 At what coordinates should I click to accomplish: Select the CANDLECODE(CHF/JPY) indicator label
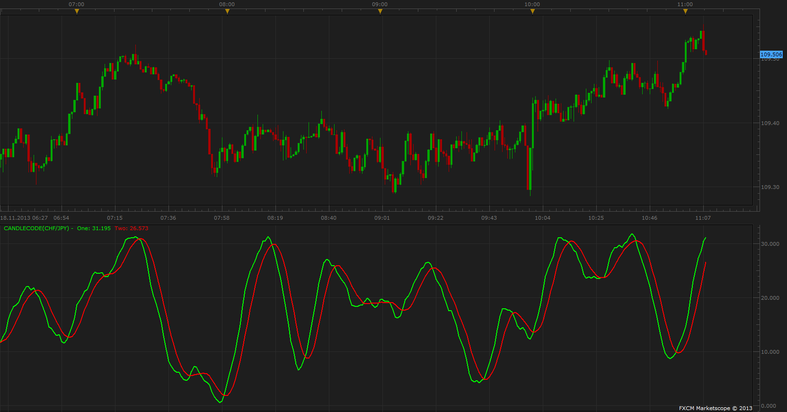[36, 228]
